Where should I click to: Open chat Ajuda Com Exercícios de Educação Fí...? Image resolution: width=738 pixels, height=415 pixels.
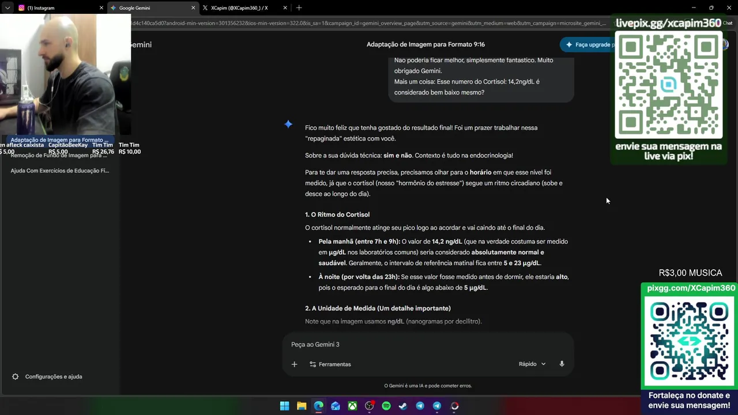coord(59,171)
